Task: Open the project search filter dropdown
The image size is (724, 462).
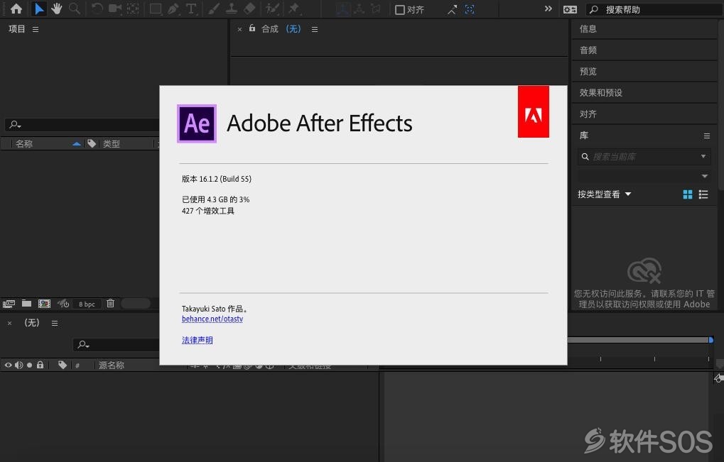Action: 15,124
